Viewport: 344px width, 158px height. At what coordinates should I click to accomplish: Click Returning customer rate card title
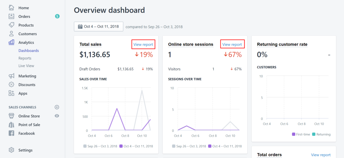pyautogui.click(x=282, y=45)
